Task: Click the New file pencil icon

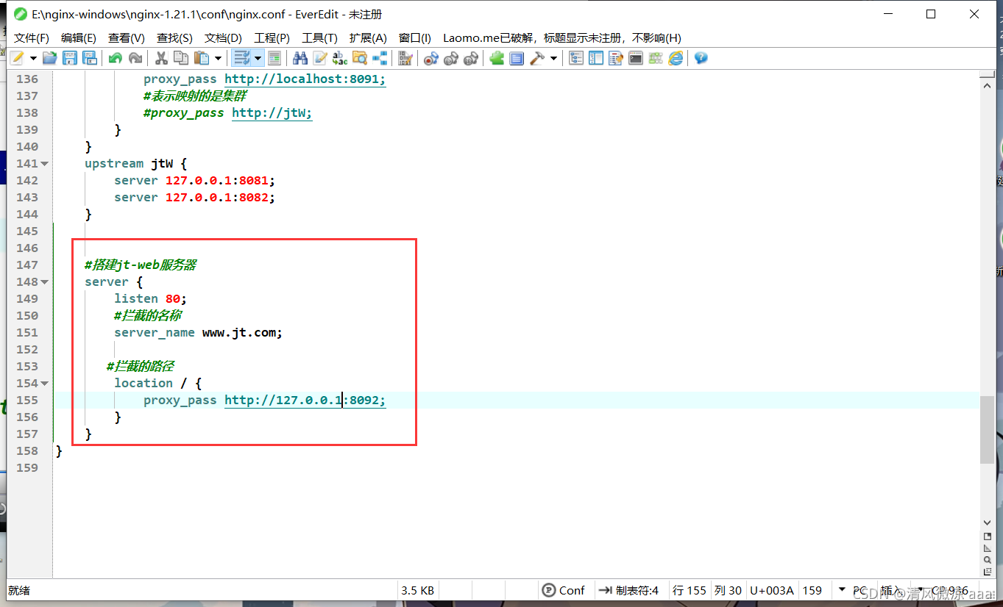Action: pos(16,58)
